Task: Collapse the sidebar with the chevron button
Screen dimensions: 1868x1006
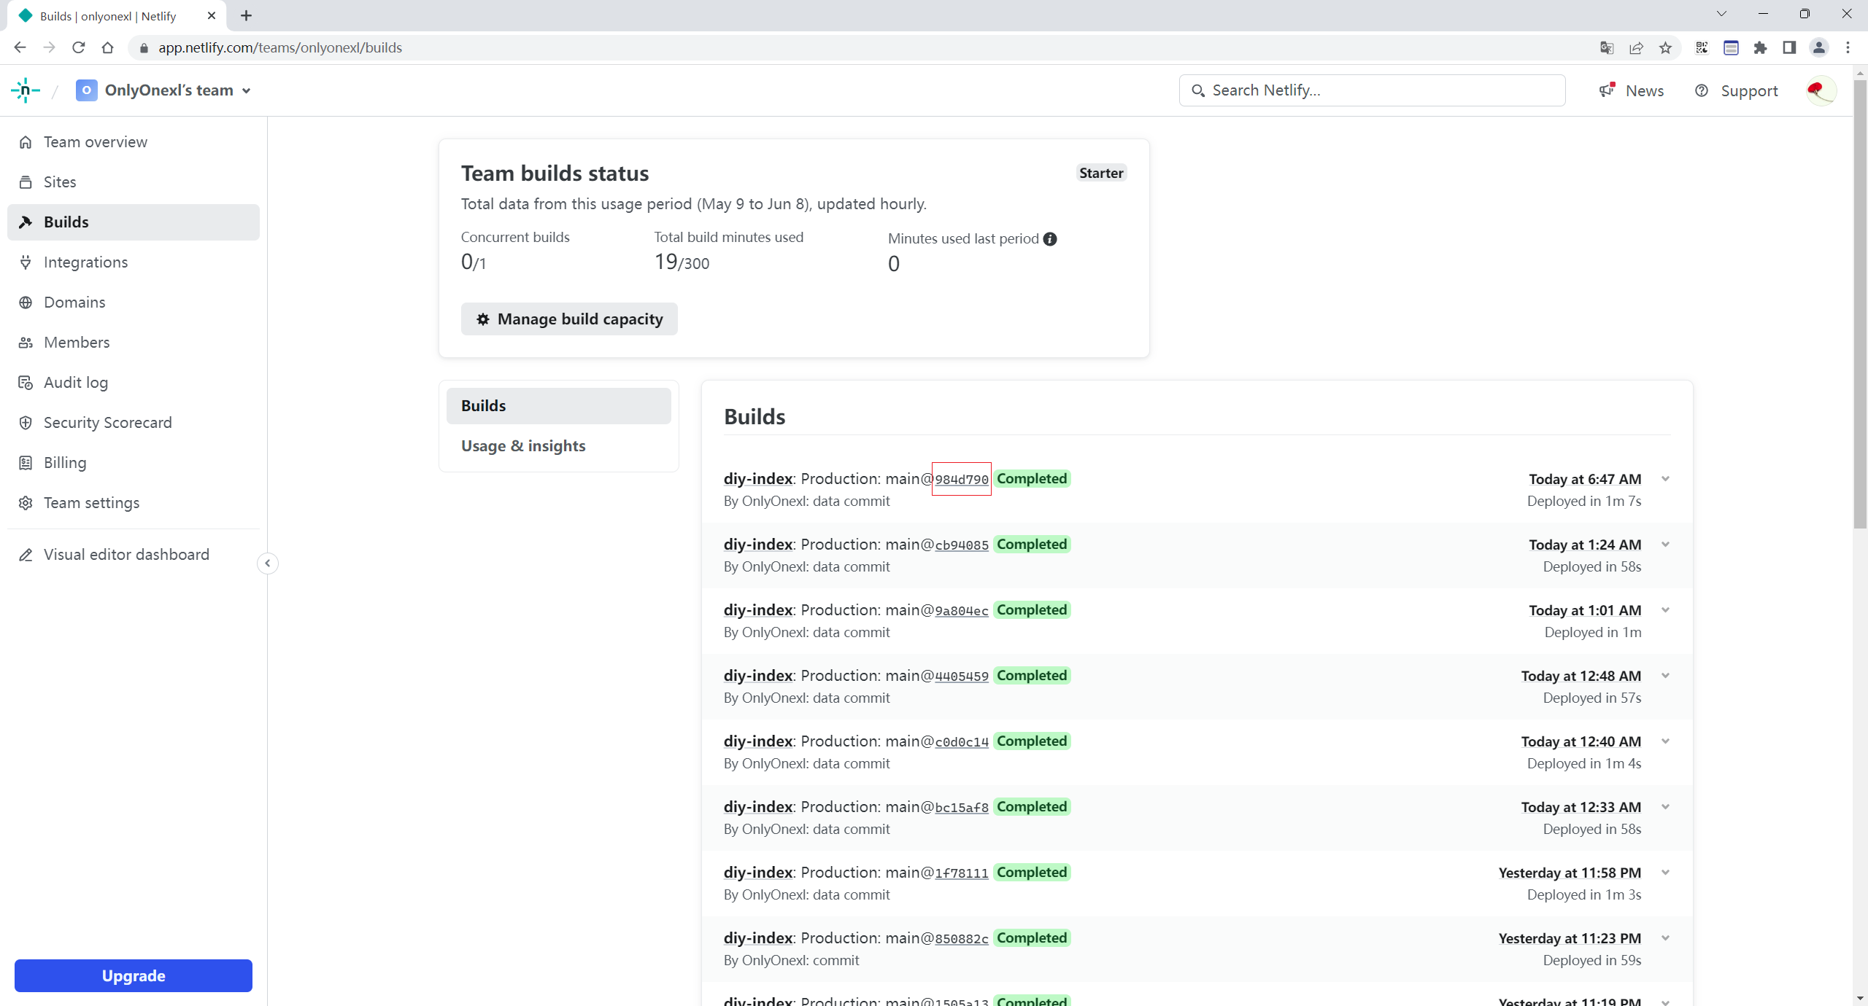Action: tap(268, 564)
